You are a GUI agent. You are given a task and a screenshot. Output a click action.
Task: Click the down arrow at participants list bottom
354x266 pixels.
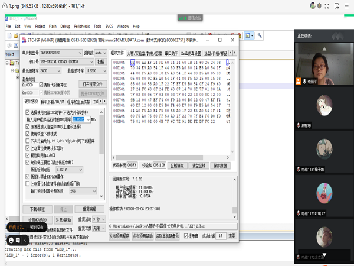pyautogui.click(x=324, y=255)
